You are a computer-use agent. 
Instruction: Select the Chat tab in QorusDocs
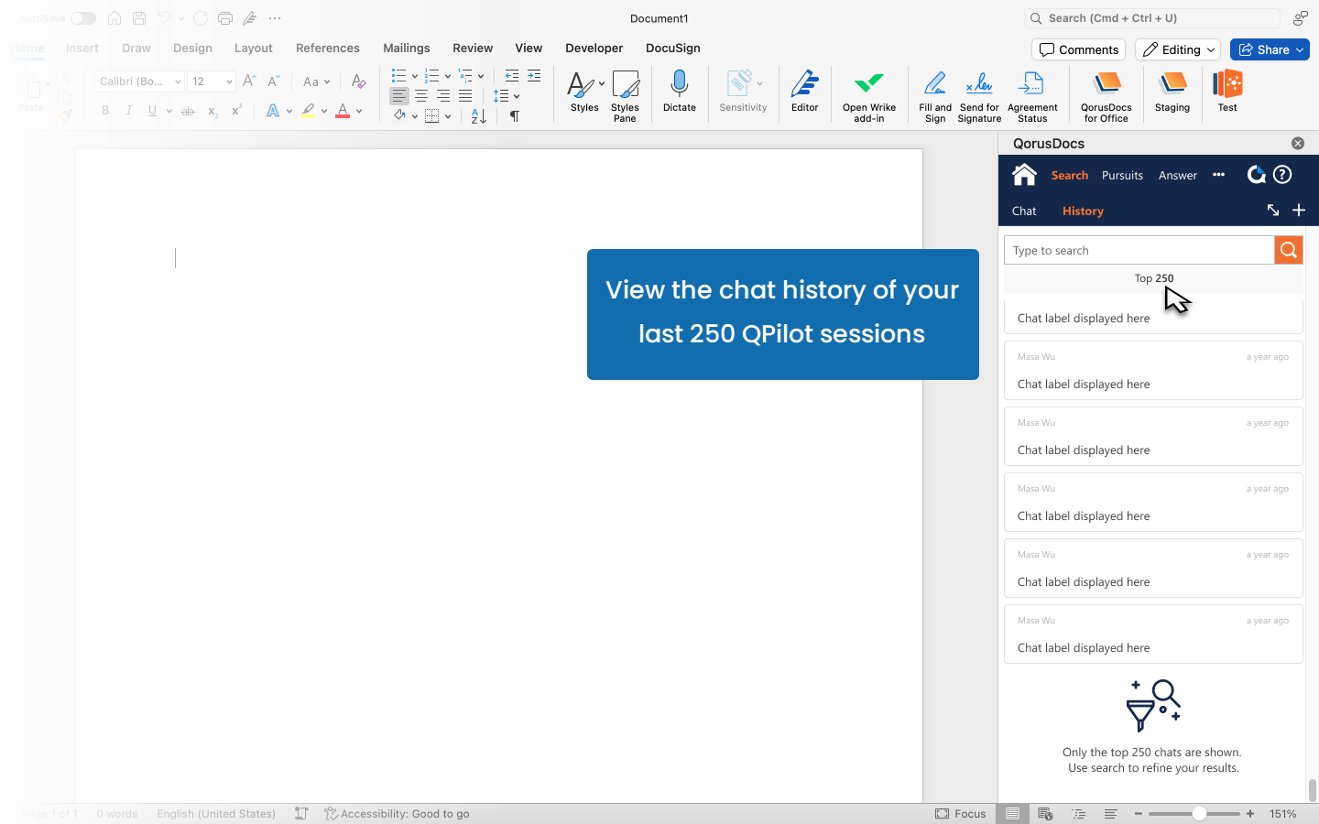[x=1024, y=211]
